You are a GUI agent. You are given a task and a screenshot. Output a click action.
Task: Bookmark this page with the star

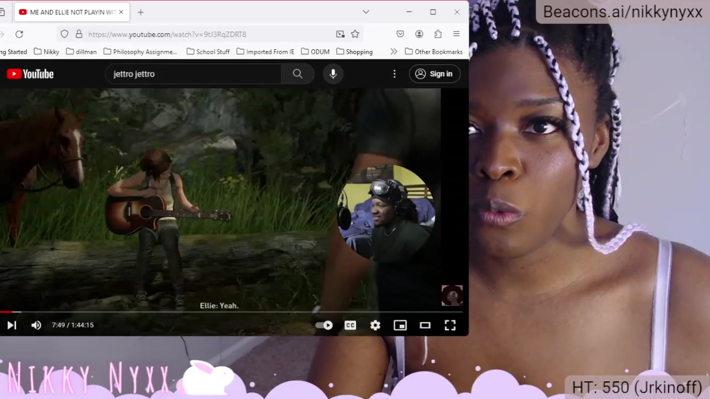[x=355, y=34]
